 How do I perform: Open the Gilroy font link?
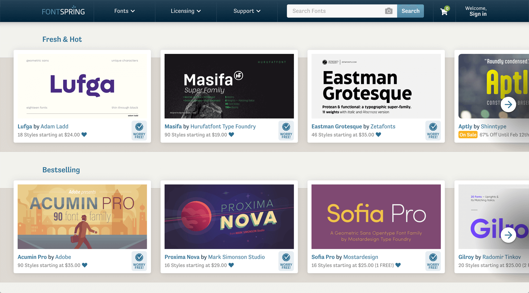(466, 257)
